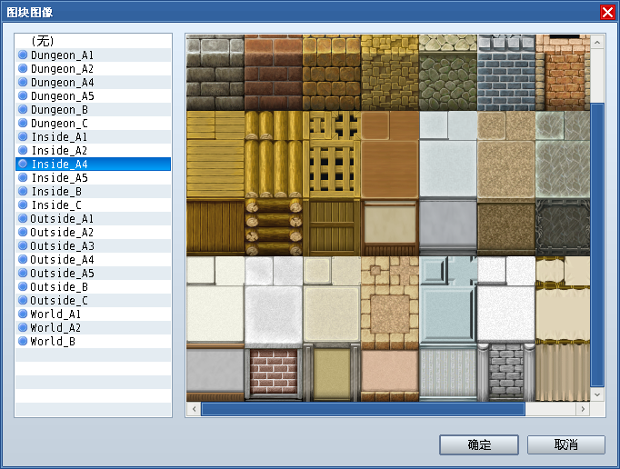This screenshot has width=620, height=469.
Task: Click the preview vertical scrollbar down arrow
Action: [597, 394]
